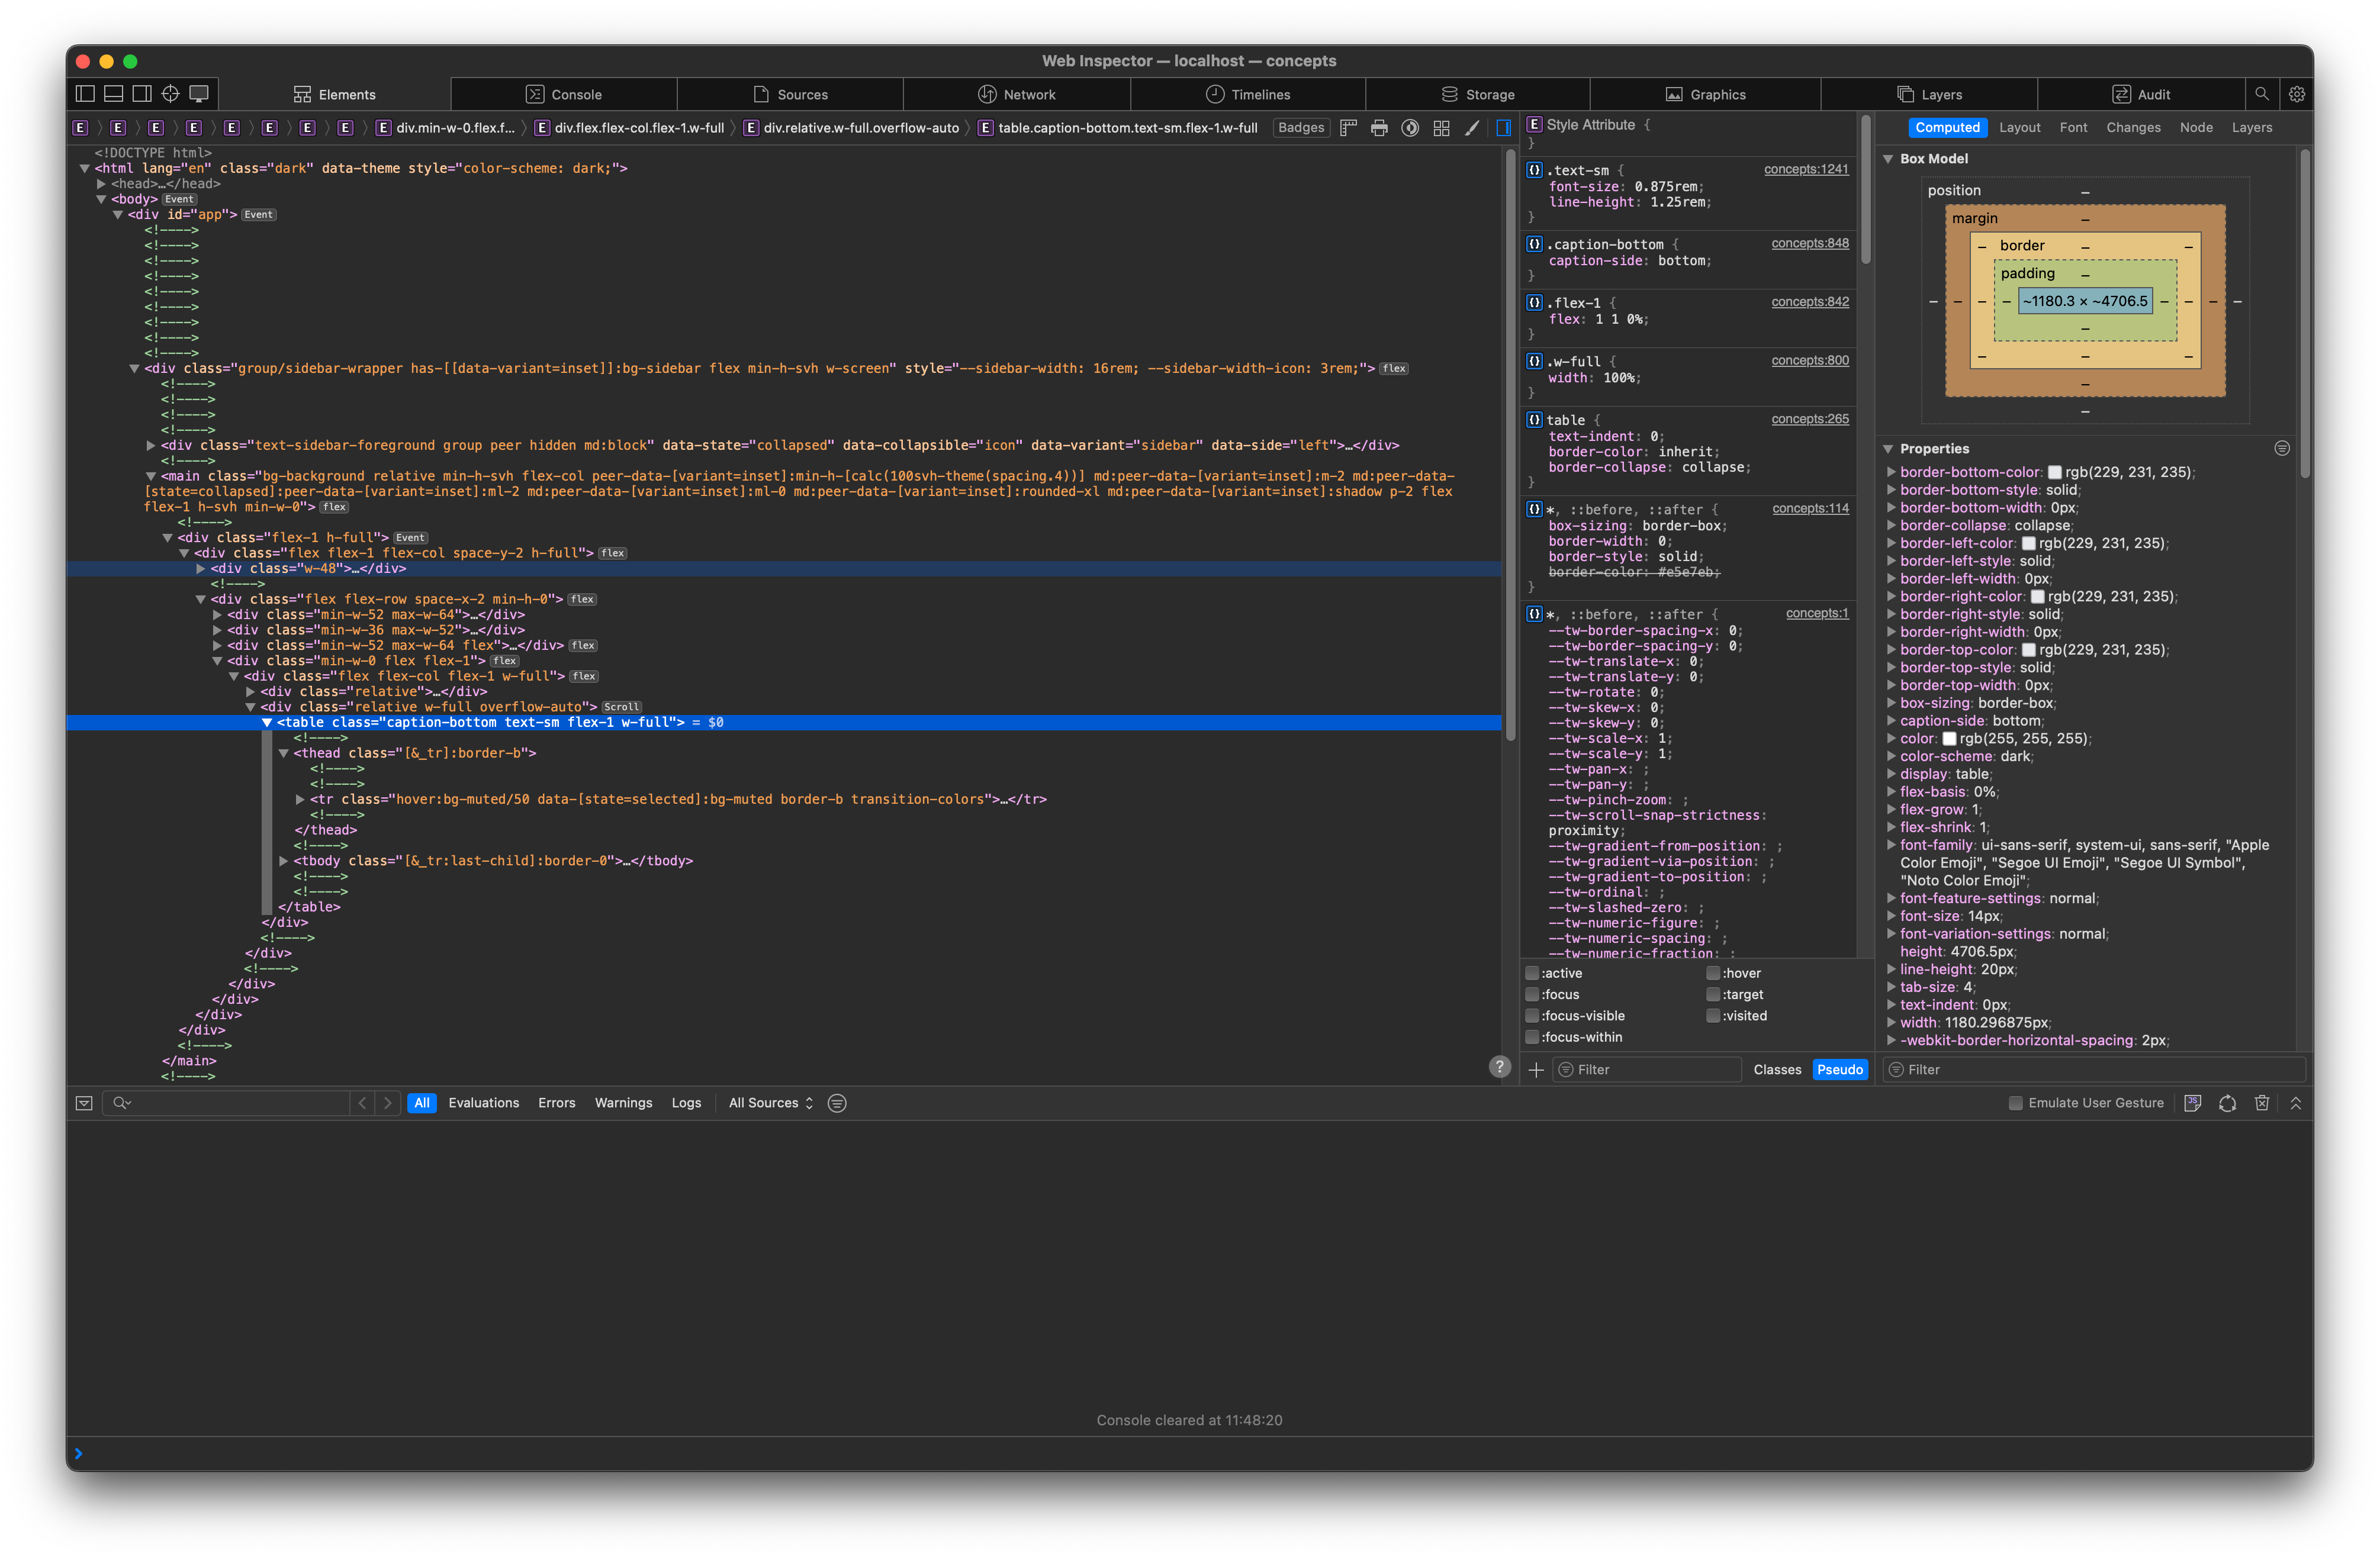Click the help question mark button

pyautogui.click(x=1499, y=1067)
